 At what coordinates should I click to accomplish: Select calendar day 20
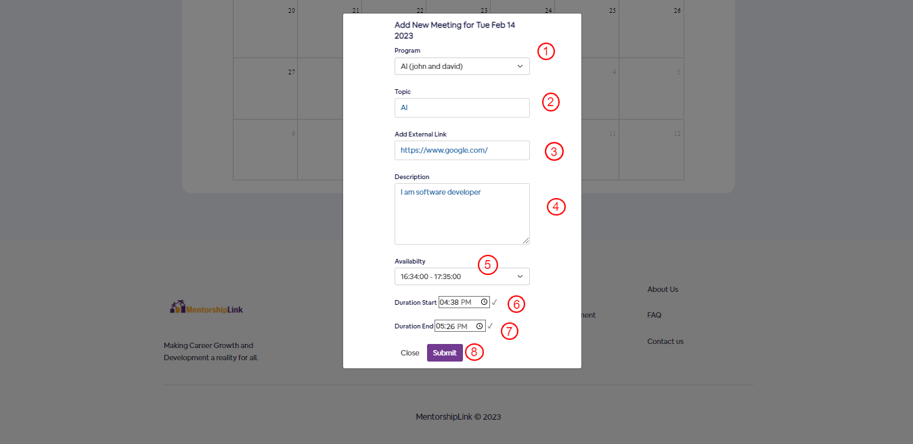pyautogui.click(x=265, y=28)
